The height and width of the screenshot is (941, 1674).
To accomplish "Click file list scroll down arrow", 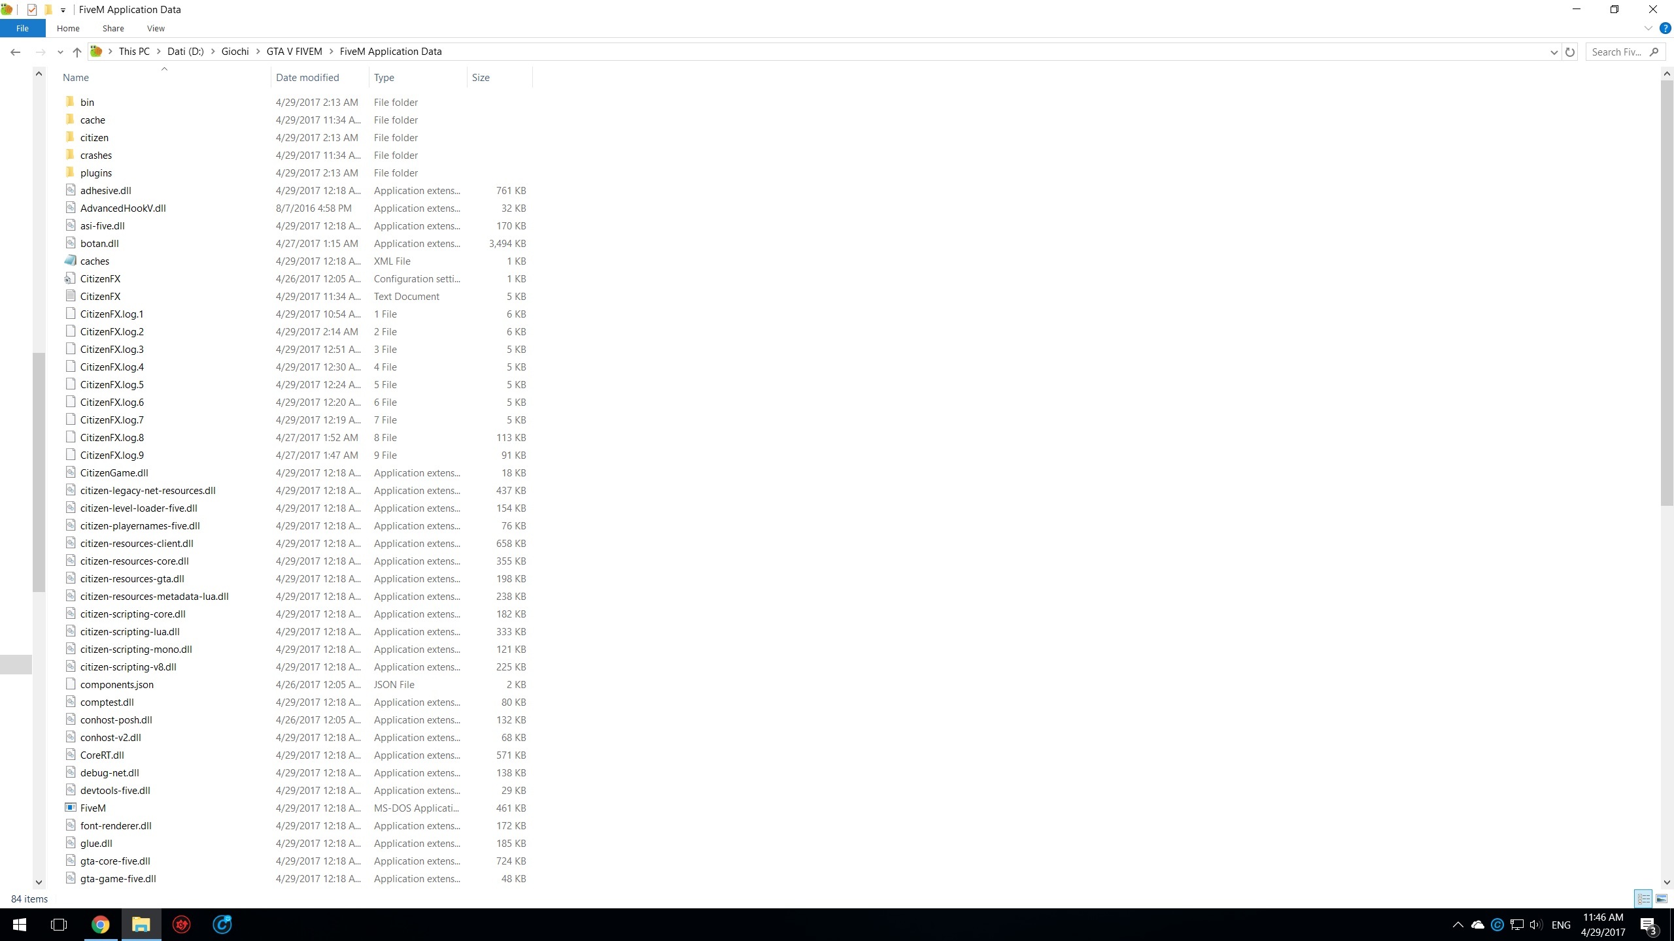I will tap(1667, 882).
